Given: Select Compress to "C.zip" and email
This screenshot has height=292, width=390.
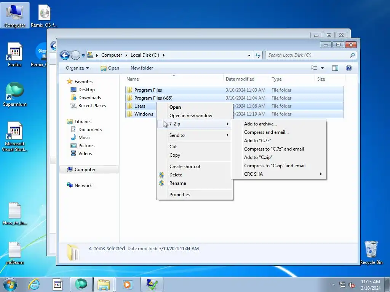Looking at the screenshot, I should click(x=278, y=166).
